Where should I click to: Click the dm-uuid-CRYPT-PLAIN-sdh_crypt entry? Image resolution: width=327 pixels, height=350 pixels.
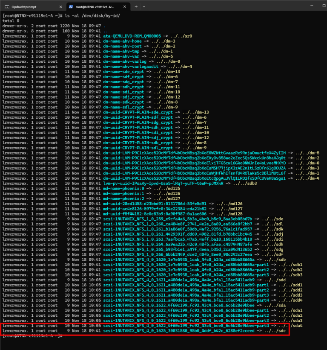138,128
